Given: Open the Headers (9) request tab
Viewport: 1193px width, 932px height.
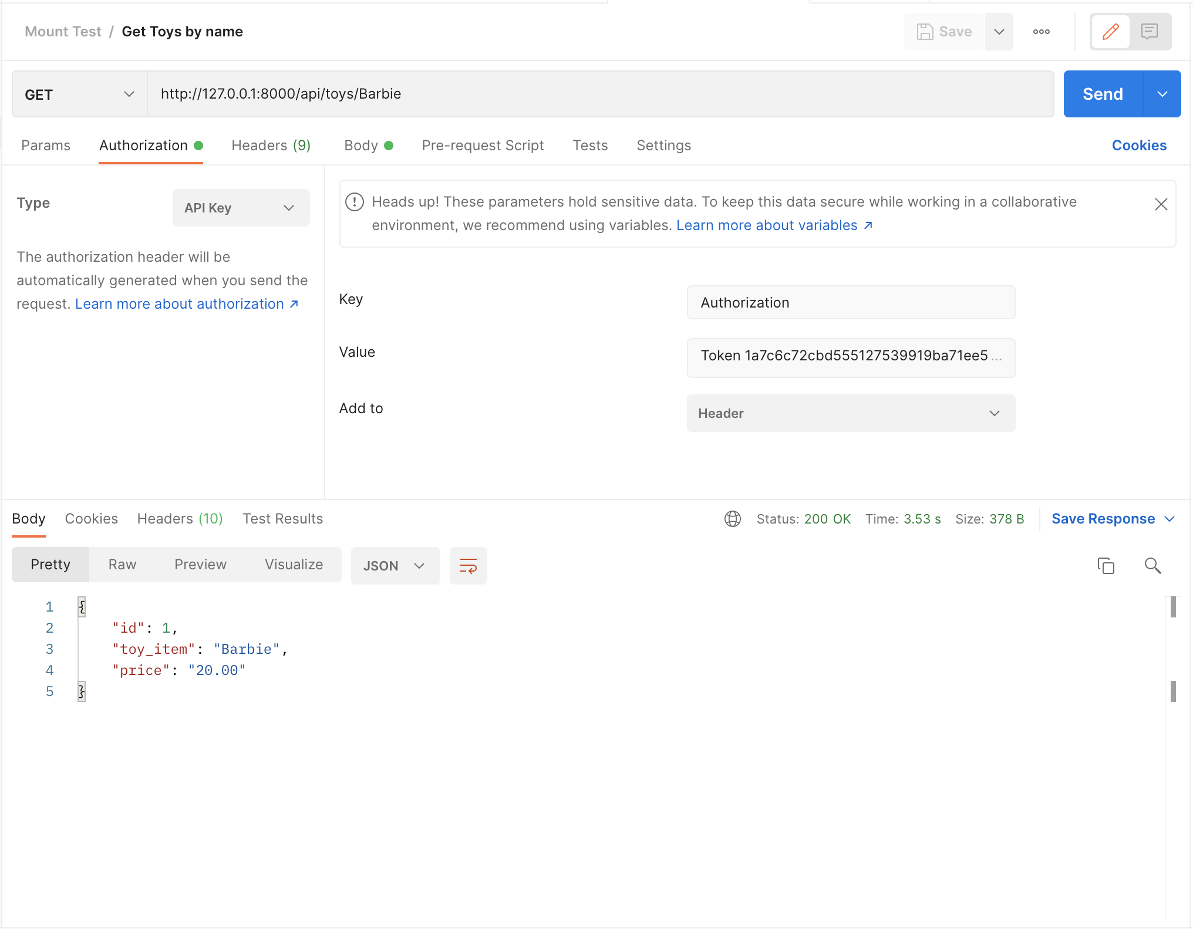Looking at the screenshot, I should [x=271, y=146].
